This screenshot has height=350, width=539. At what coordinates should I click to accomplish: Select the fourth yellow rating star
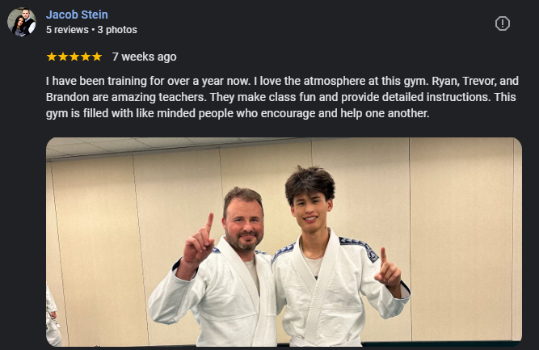click(86, 57)
